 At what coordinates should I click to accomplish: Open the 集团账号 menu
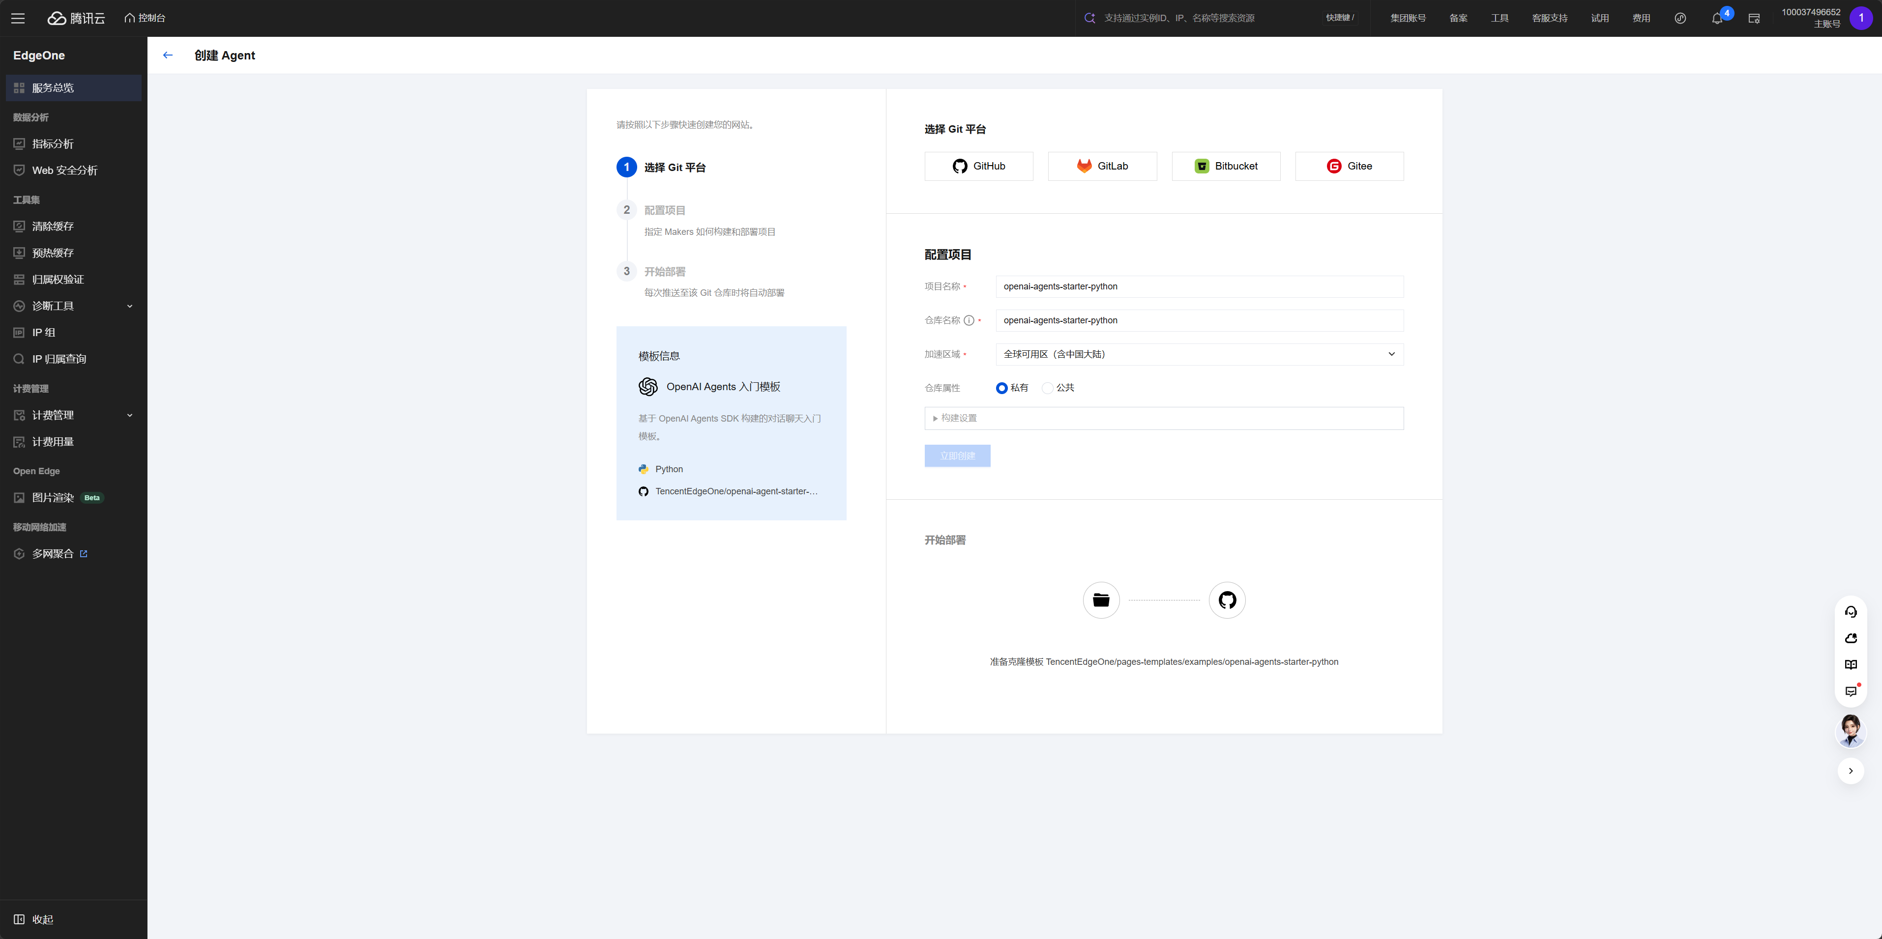1408,18
